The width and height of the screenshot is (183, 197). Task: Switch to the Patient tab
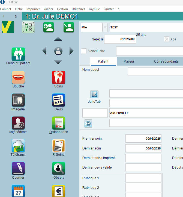(x=103, y=61)
